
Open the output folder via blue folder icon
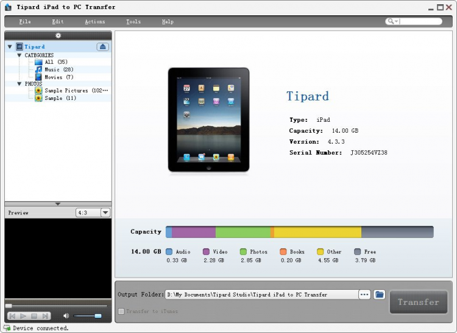pos(379,295)
